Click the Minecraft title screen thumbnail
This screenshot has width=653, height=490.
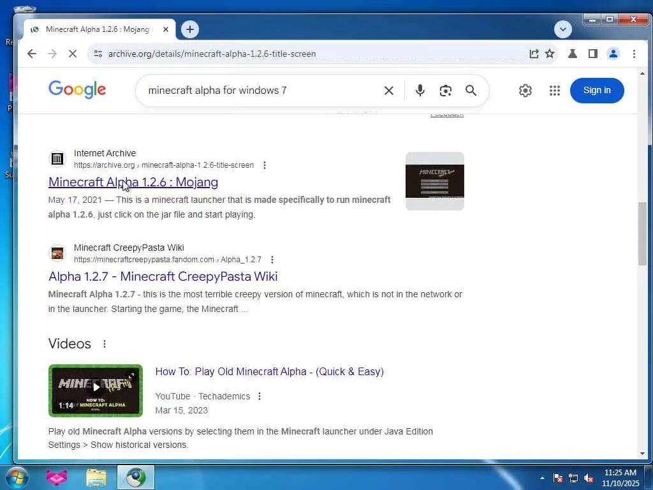[435, 181]
